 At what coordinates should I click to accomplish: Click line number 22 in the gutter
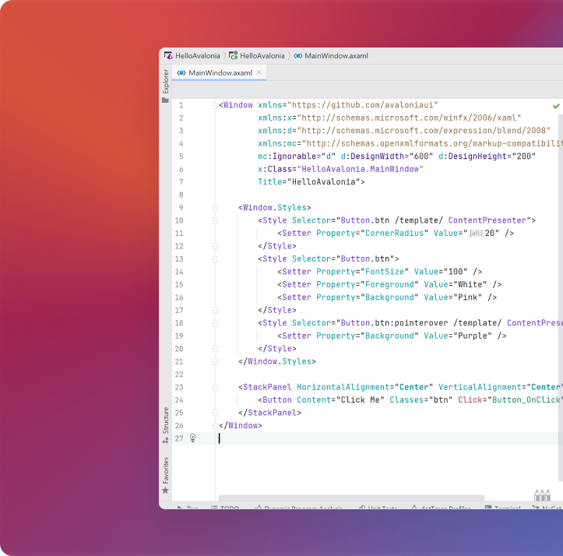pos(179,375)
